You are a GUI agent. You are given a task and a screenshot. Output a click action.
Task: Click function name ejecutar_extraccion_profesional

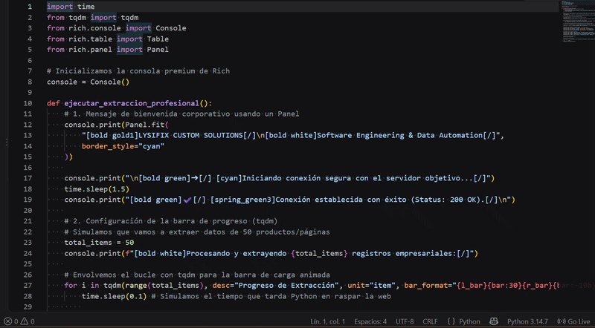[132, 103]
